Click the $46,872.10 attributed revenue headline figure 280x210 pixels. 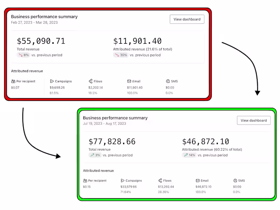pyautogui.click(x=205, y=141)
